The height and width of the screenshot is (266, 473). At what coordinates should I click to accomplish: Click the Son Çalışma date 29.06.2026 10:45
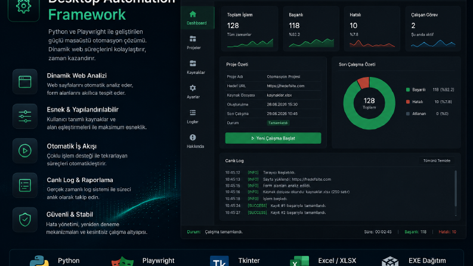pos(282,114)
